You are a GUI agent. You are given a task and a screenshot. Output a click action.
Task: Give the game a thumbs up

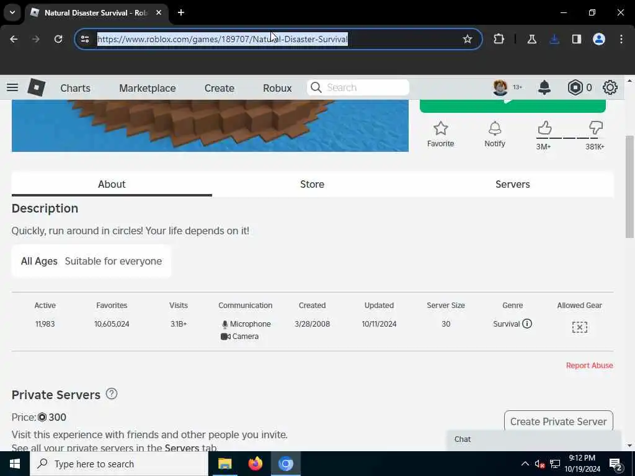pyautogui.click(x=544, y=128)
